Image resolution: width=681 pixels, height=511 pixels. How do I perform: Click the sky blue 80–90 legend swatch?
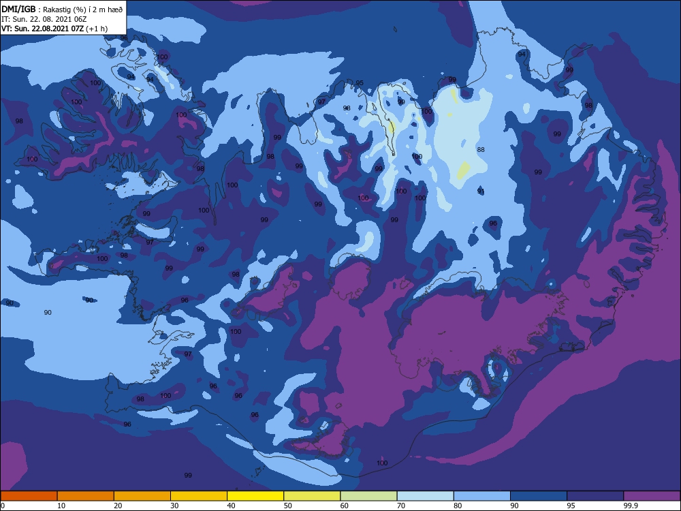[x=482, y=496]
